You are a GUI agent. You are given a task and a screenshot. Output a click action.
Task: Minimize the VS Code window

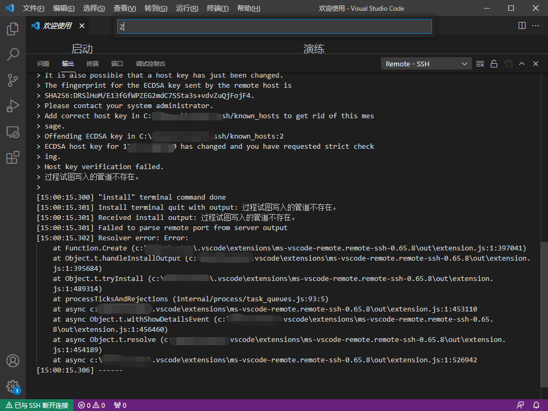pos(486,8)
